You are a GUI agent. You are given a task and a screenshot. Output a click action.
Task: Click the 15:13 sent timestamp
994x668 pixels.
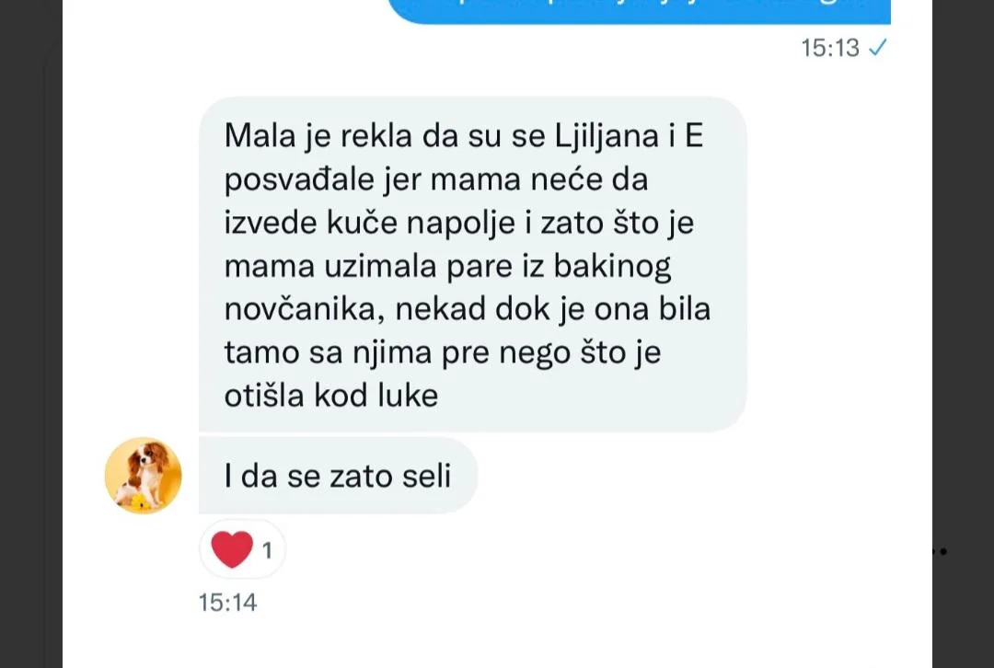point(830,48)
